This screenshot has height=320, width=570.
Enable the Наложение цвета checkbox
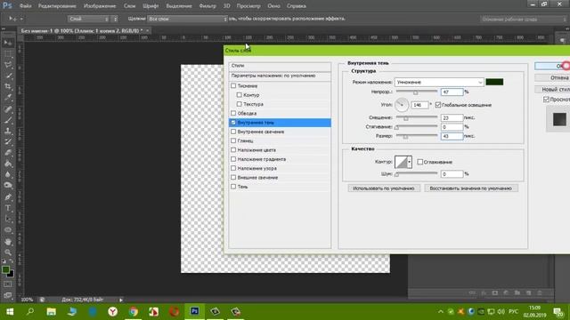[x=233, y=150]
